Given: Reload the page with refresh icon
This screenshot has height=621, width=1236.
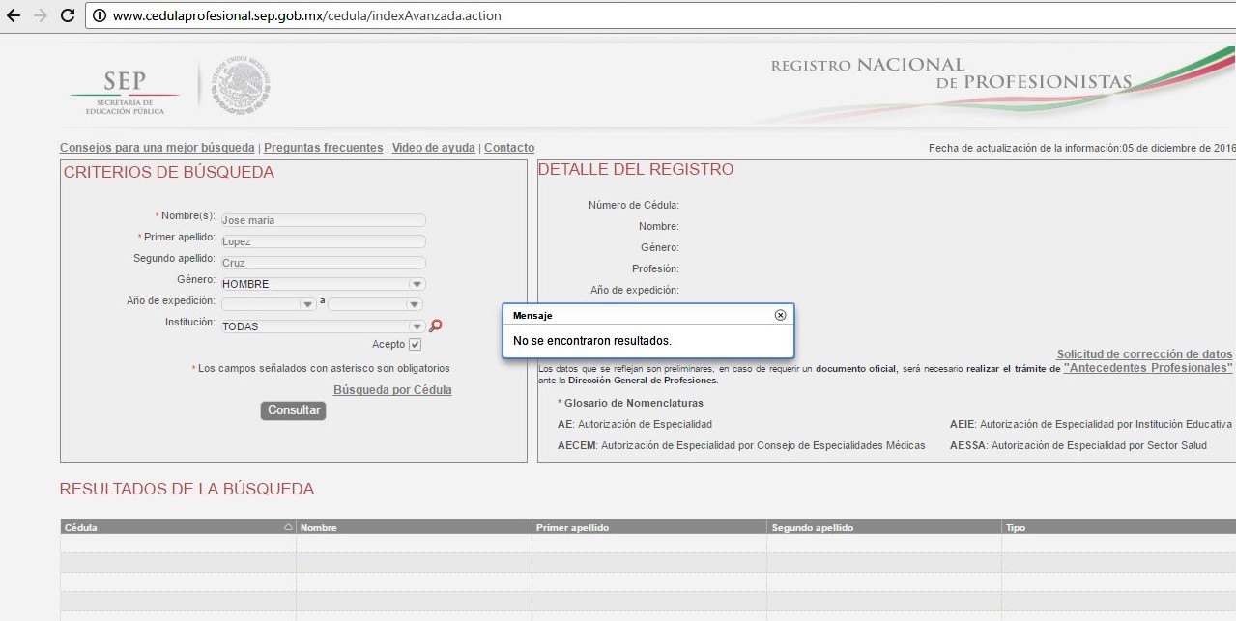Looking at the screenshot, I should 68,16.
